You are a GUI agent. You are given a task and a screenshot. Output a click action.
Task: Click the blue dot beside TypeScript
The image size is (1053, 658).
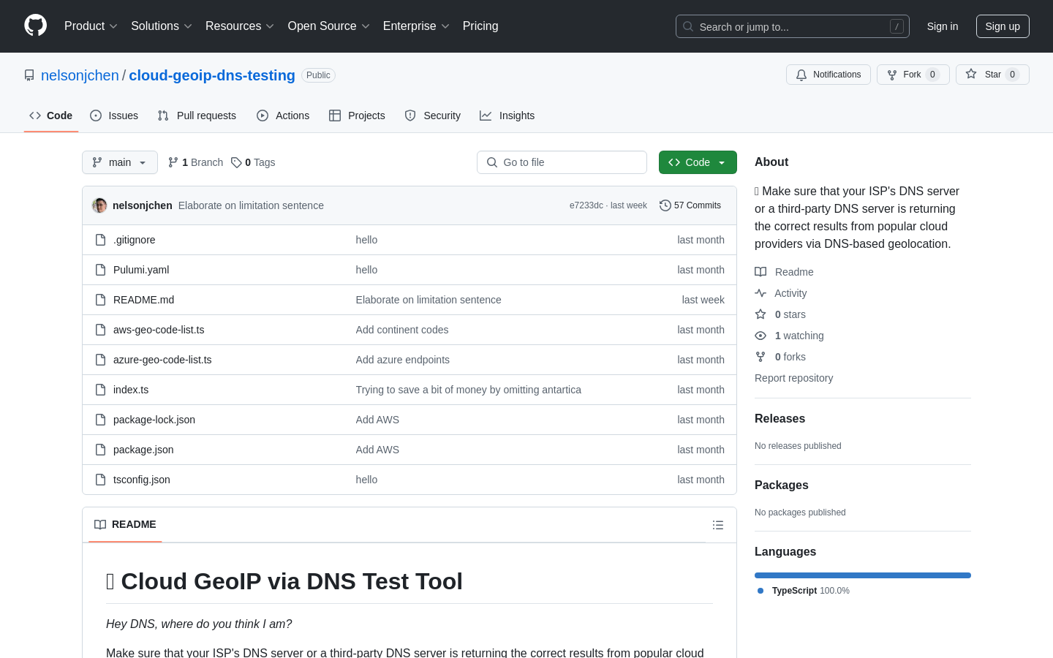click(x=760, y=591)
